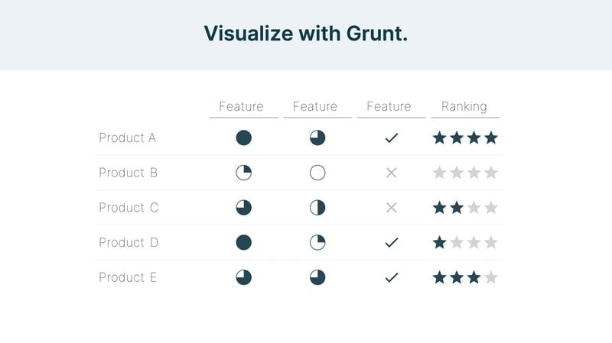This screenshot has width=612, height=343.
Task: Click Product A's full circle icon
Action: (x=243, y=138)
